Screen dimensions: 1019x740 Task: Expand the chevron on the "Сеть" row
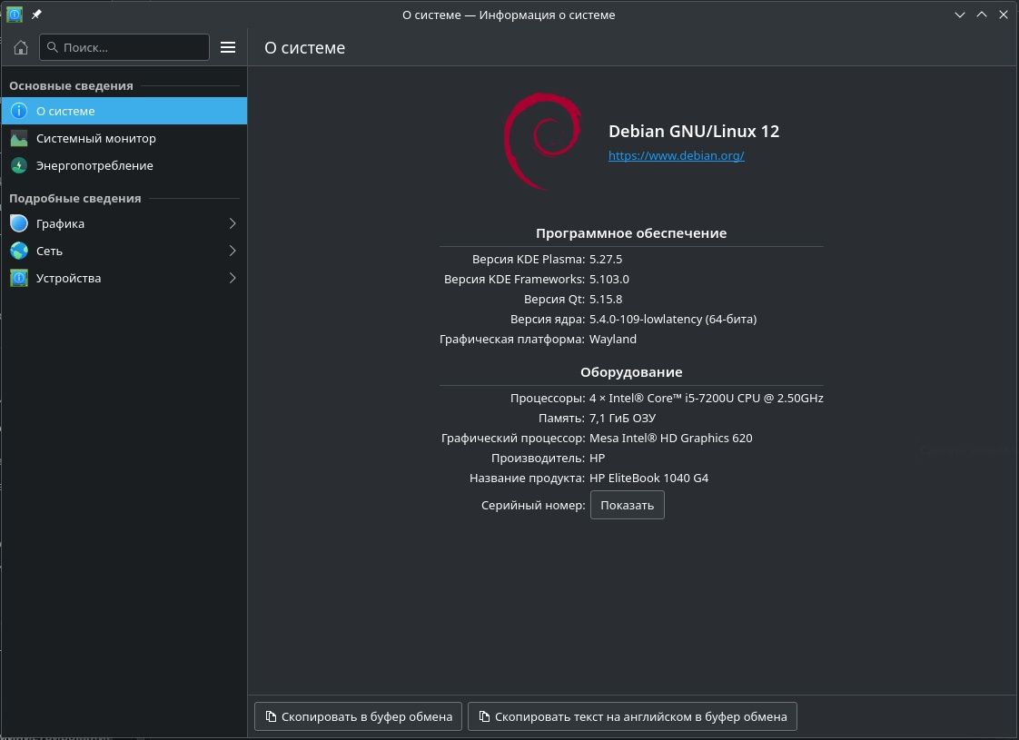point(232,251)
